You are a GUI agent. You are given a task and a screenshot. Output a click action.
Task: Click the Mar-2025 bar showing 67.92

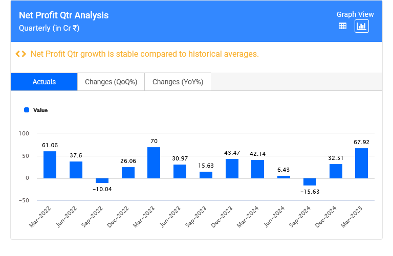click(361, 163)
